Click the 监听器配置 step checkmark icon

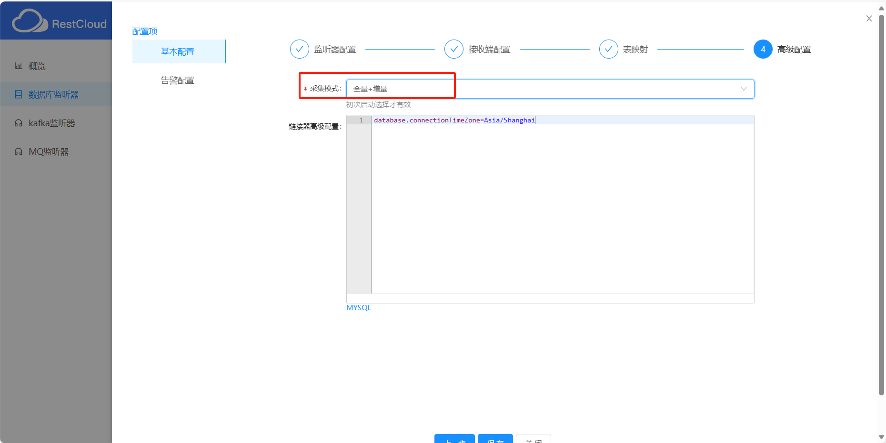point(300,49)
